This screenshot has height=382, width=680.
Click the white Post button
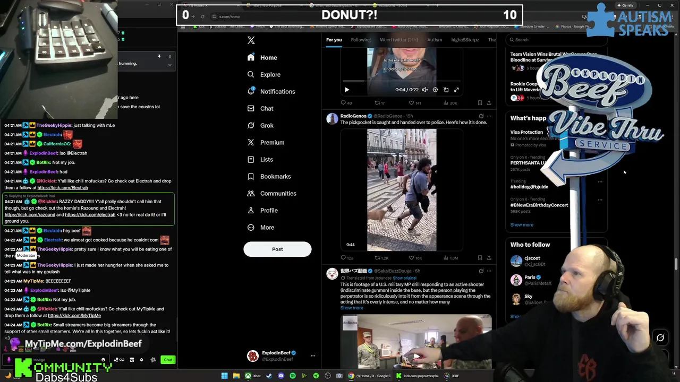coord(277,249)
